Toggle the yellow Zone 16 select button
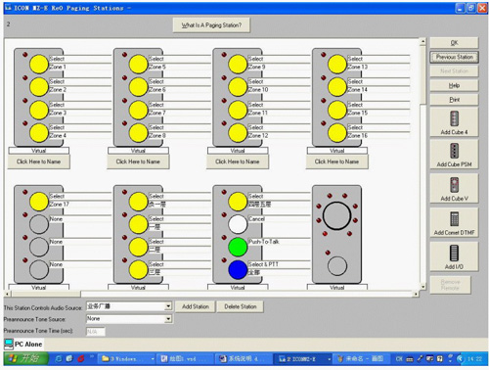 [x=337, y=133]
